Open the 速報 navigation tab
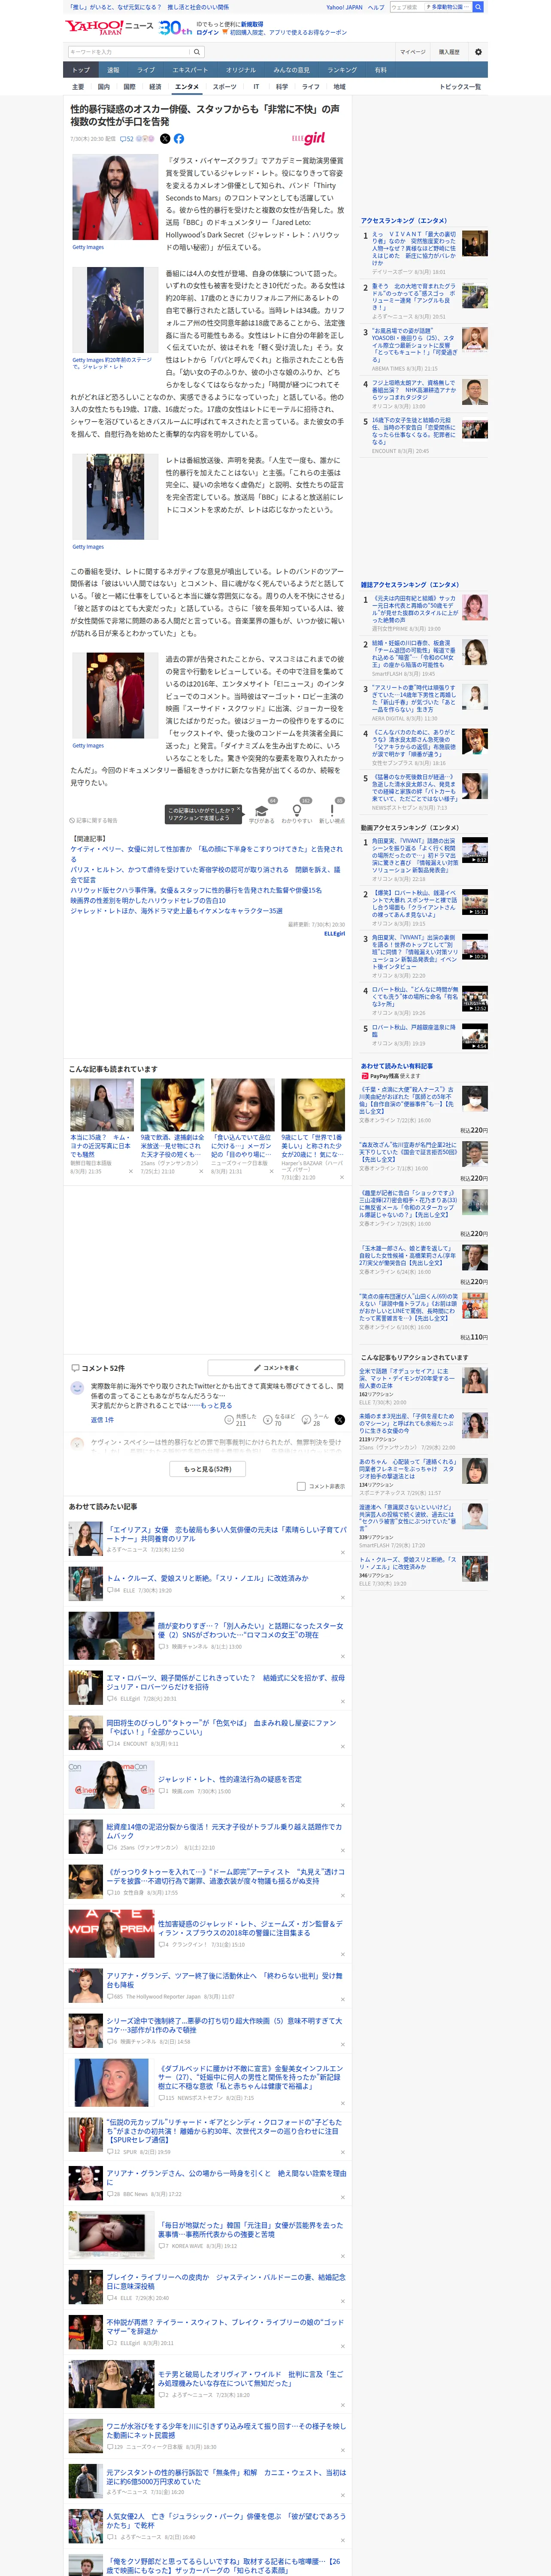Image resolution: width=551 pixels, height=2576 pixels. 113,70
